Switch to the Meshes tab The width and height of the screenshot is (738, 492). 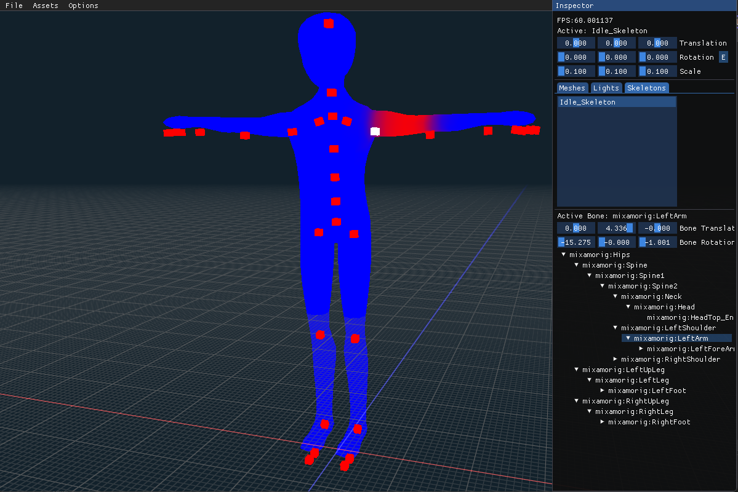click(x=571, y=87)
